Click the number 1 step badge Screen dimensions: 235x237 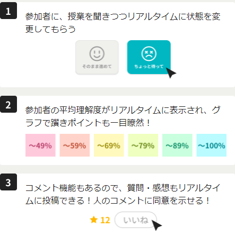pyautogui.click(x=8, y=11)
